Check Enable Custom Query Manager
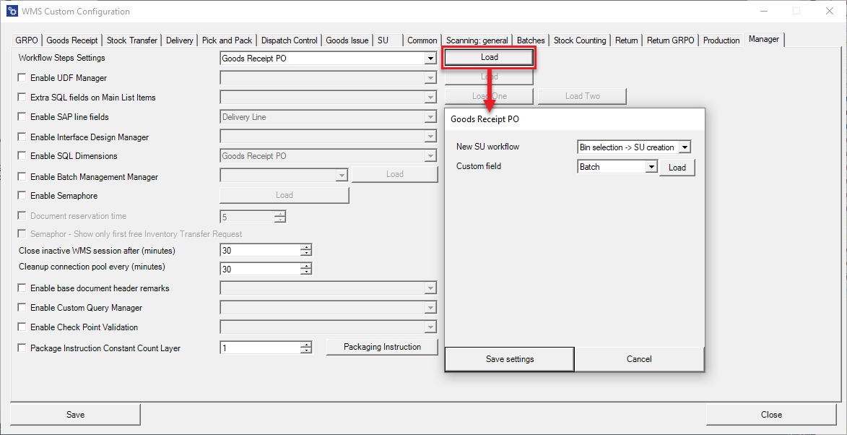 [22, 308]
